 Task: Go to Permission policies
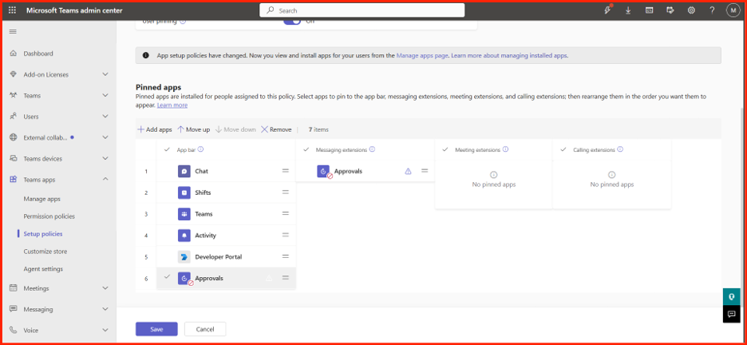[49, 216]
